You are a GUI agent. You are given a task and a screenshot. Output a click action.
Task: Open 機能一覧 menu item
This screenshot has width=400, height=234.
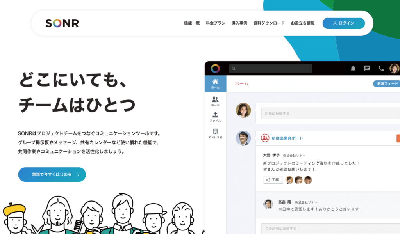192,23
